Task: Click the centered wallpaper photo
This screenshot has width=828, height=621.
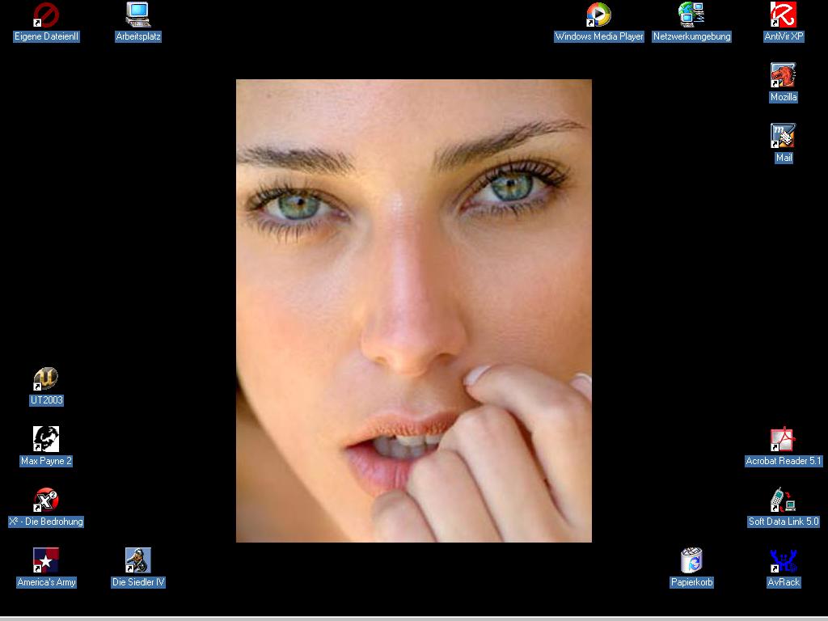Action: tap(413, 310)
